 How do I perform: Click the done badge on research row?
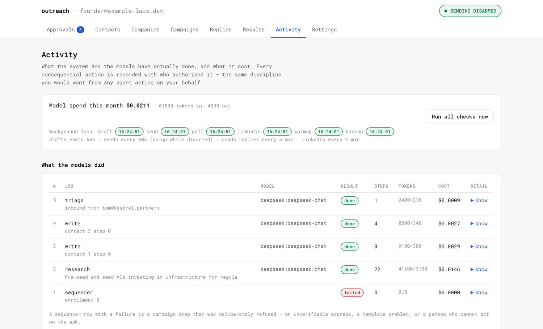(x=350, y=270)
